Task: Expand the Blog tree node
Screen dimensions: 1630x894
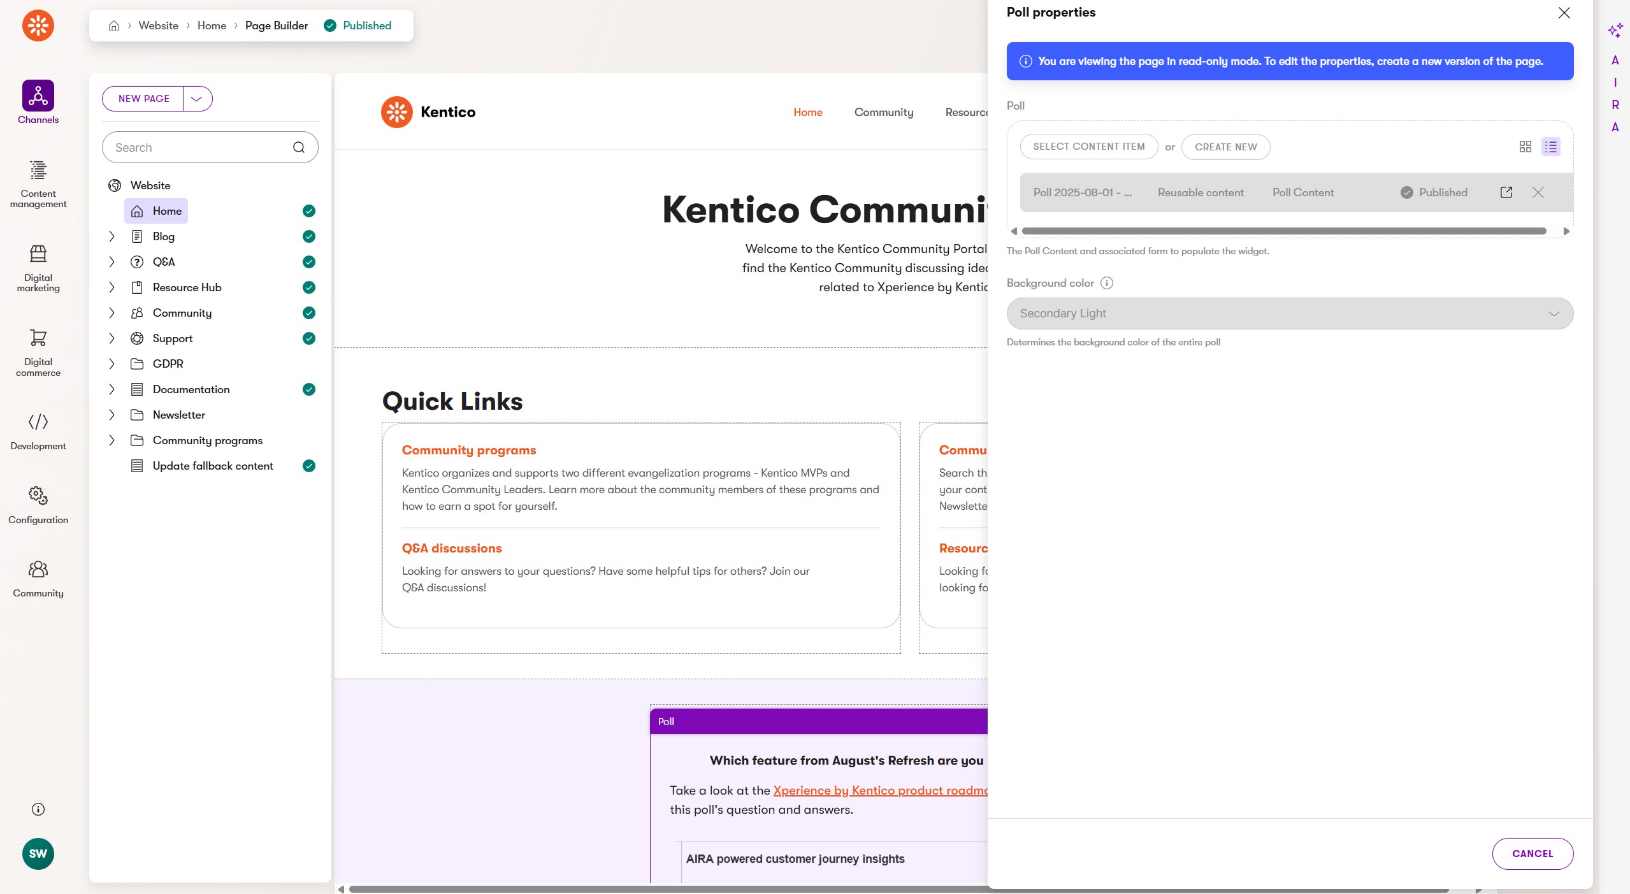Action: click(x=112, y=236)
